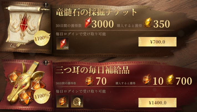The width and height of the screenshot is (197, 112).
Task: Select 三つ耳の毎日補給品 title
Action: coord(92,70)
